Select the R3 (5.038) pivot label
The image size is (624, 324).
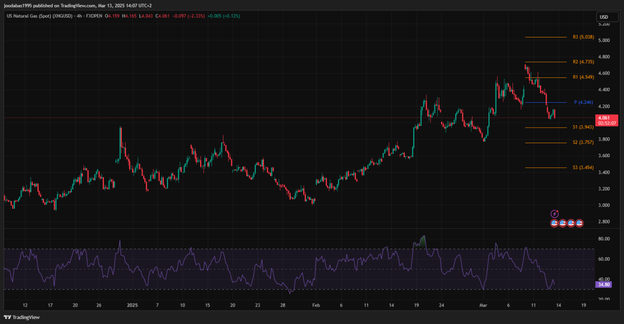point(582,37)
